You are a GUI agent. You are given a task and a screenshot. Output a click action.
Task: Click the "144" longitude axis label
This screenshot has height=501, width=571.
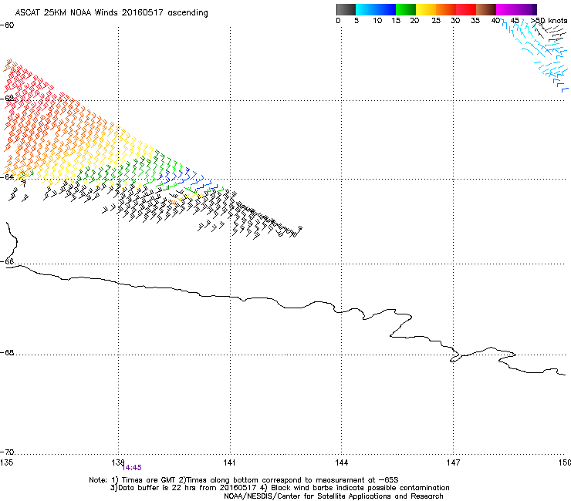pyautogui.click(x=341, y=462)
